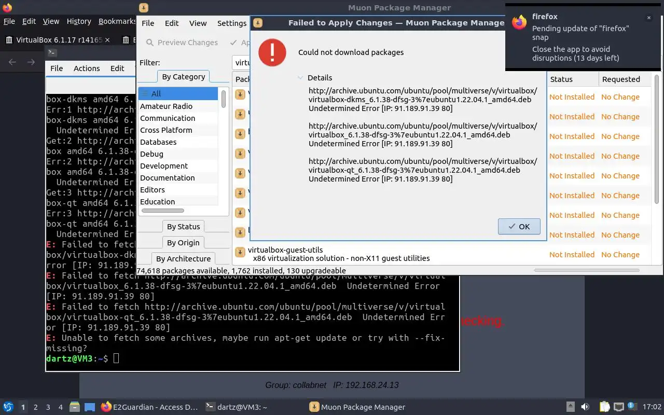The image size is (664, 415).
Task: Select the By Category tab in Muon
Action: [x=183, y=77]
